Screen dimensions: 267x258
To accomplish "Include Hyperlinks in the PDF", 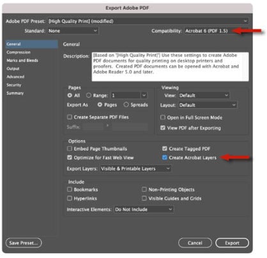I will tap(70, 198).
